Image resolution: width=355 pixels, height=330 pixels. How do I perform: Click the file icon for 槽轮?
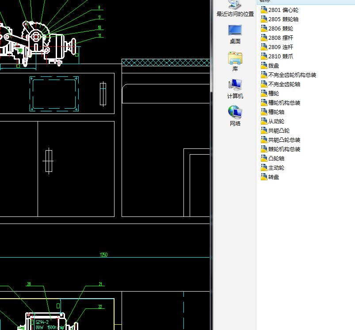click(264, 93)
